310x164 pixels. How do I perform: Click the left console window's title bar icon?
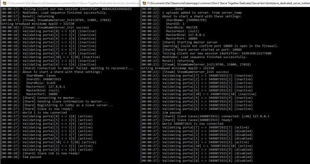[x=3, y=3]
